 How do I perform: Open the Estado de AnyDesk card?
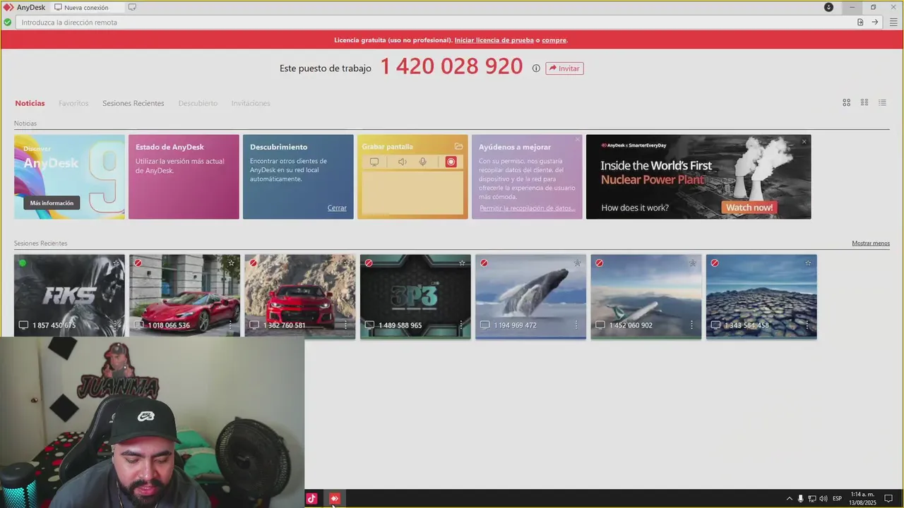coord(184,176)
